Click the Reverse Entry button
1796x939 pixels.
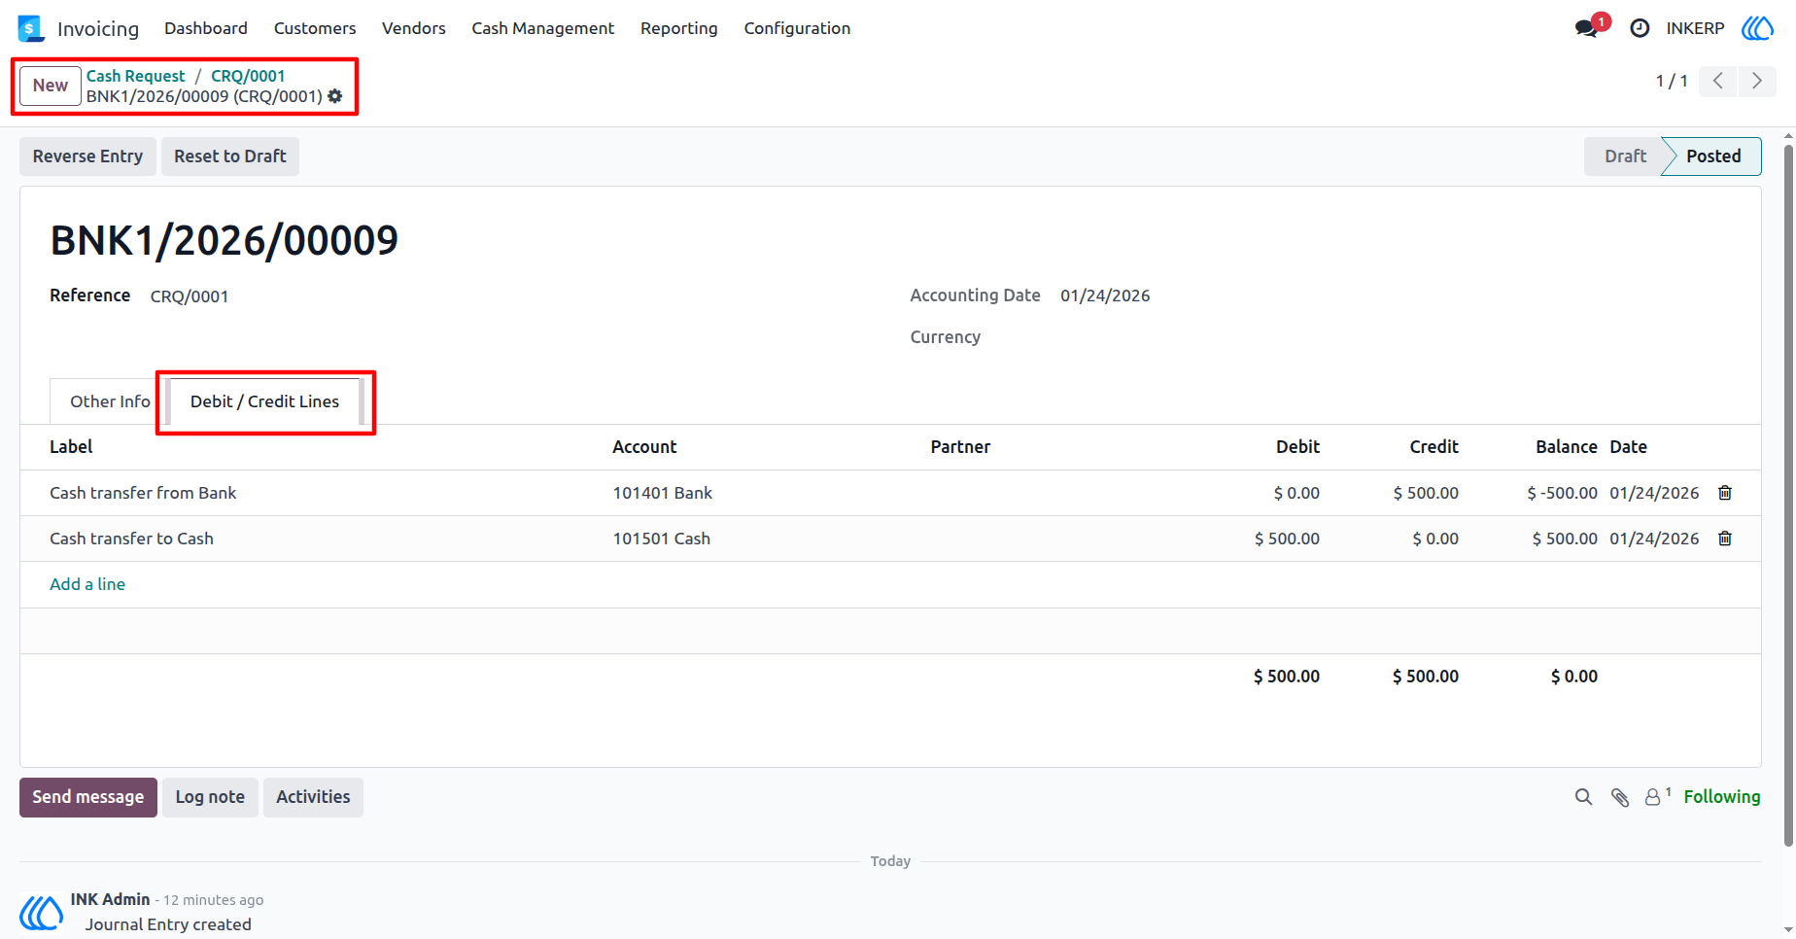click(x=87, y=156)
